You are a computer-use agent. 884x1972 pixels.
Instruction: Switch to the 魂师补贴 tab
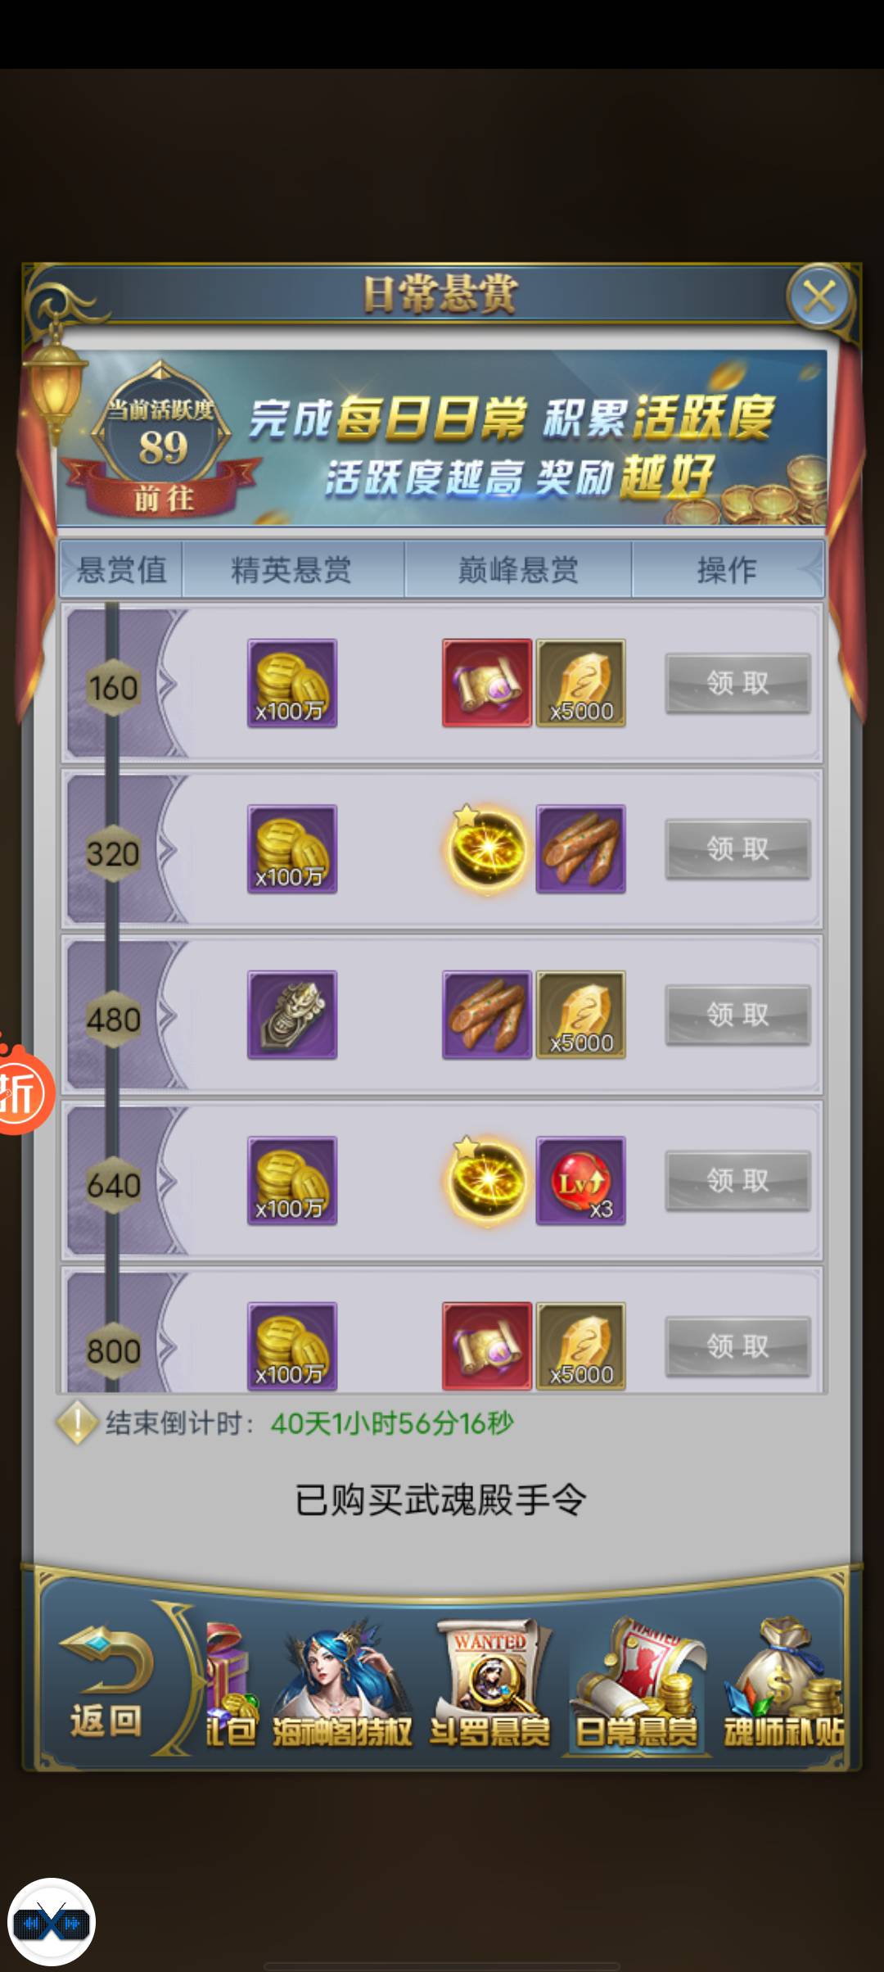click(x=784, y=1685)
